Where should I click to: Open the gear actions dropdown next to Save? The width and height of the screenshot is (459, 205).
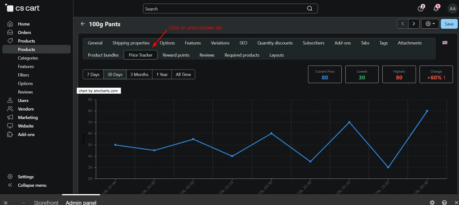coord(430,24)
